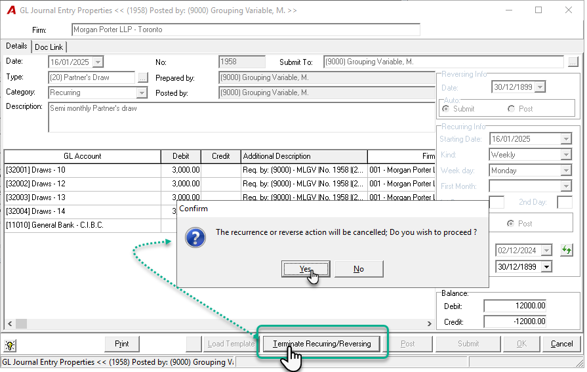
Task: Open the 02/12/2024 date dropdown
Action: pyautogui.click(x=546, y=250)
